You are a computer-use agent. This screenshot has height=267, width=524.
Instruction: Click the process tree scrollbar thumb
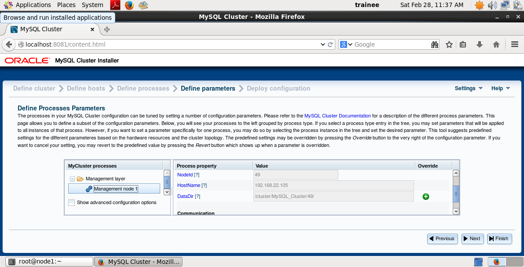(x=167, y=183)
